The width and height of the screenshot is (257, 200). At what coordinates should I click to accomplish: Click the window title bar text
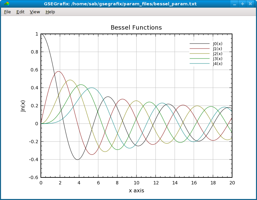(120, 4)
